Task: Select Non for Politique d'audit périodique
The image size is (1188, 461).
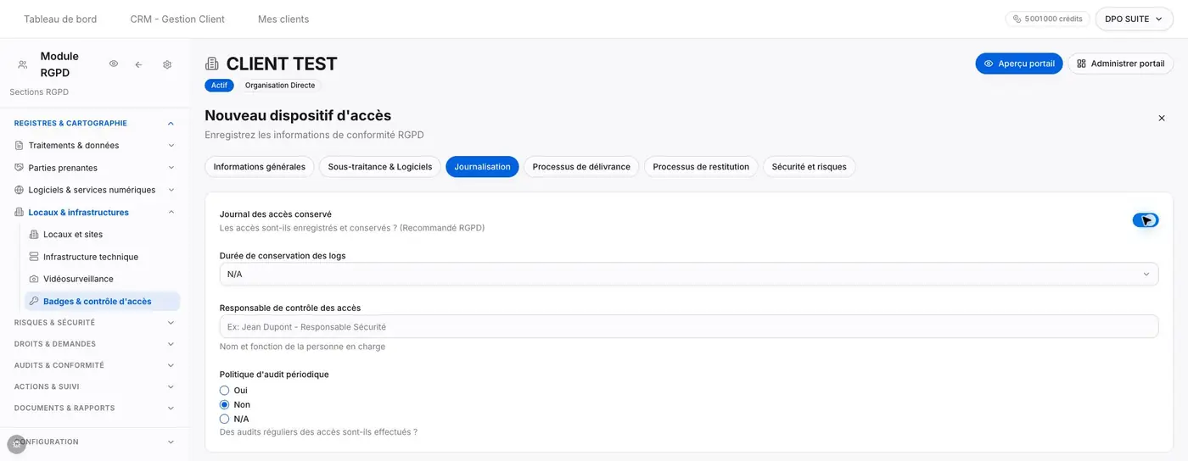Action: (224, 405)
